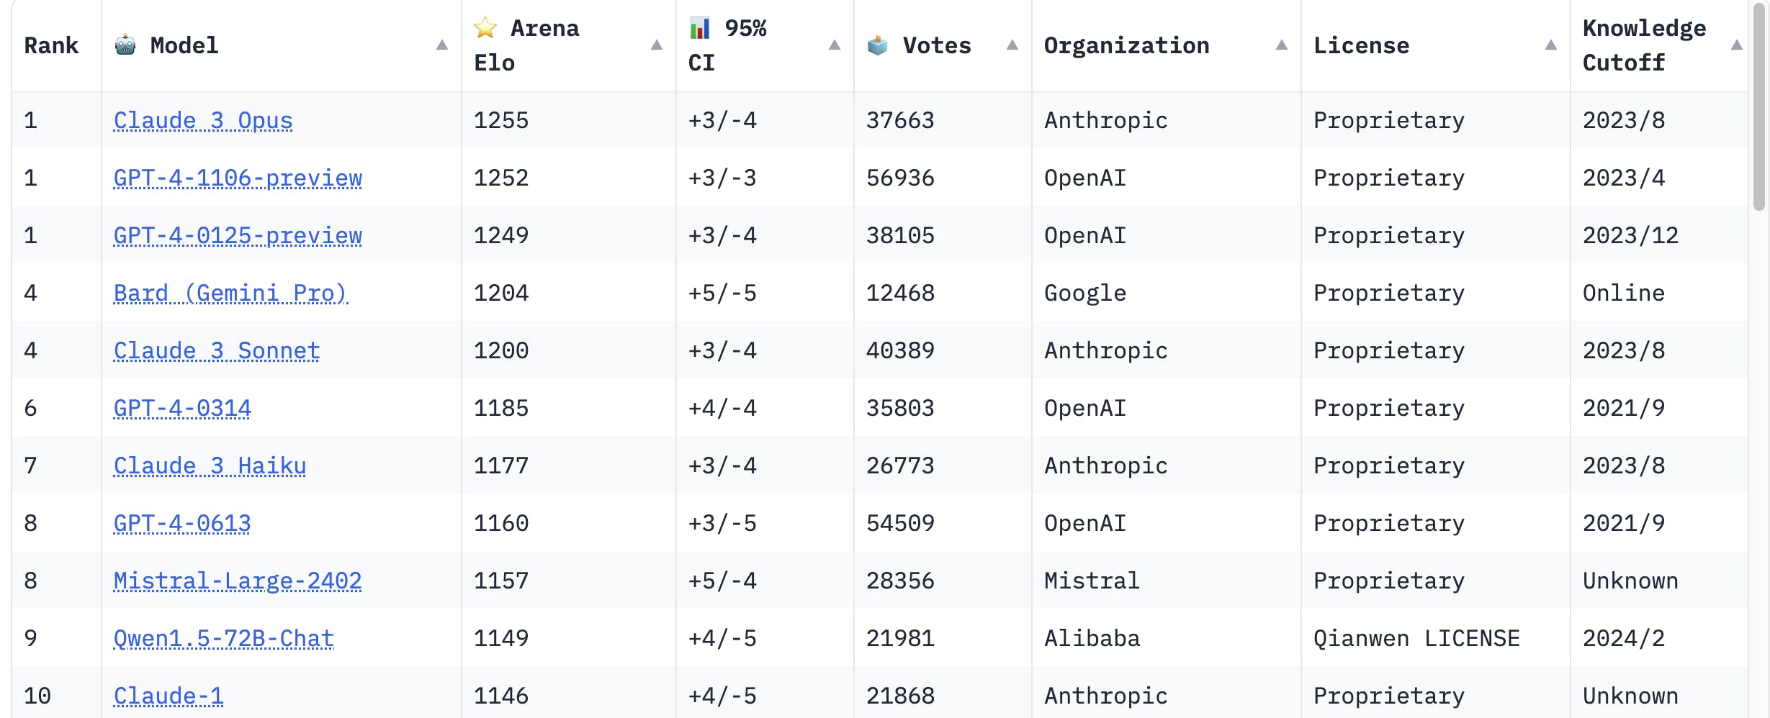Click the bar chart icon beside 95% CI

(x=699, y=28)
